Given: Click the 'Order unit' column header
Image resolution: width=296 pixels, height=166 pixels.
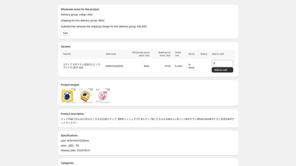Looking at the screenshot, I should pos(178,54).
